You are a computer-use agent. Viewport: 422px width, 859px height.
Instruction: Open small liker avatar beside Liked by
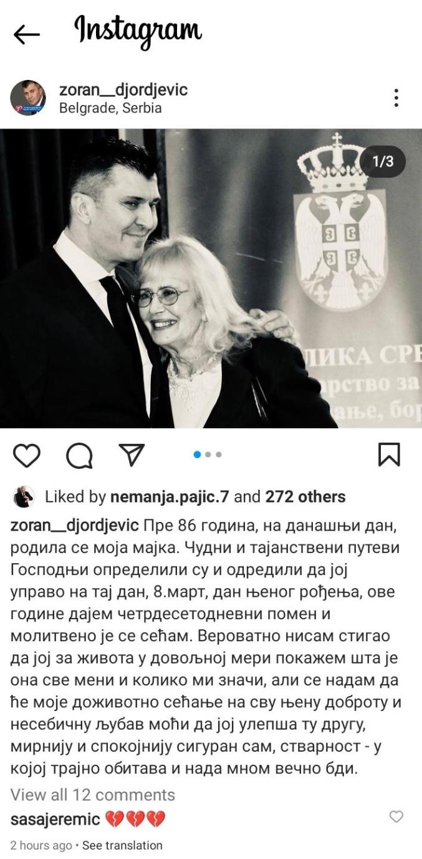click(x=24, y=497)
